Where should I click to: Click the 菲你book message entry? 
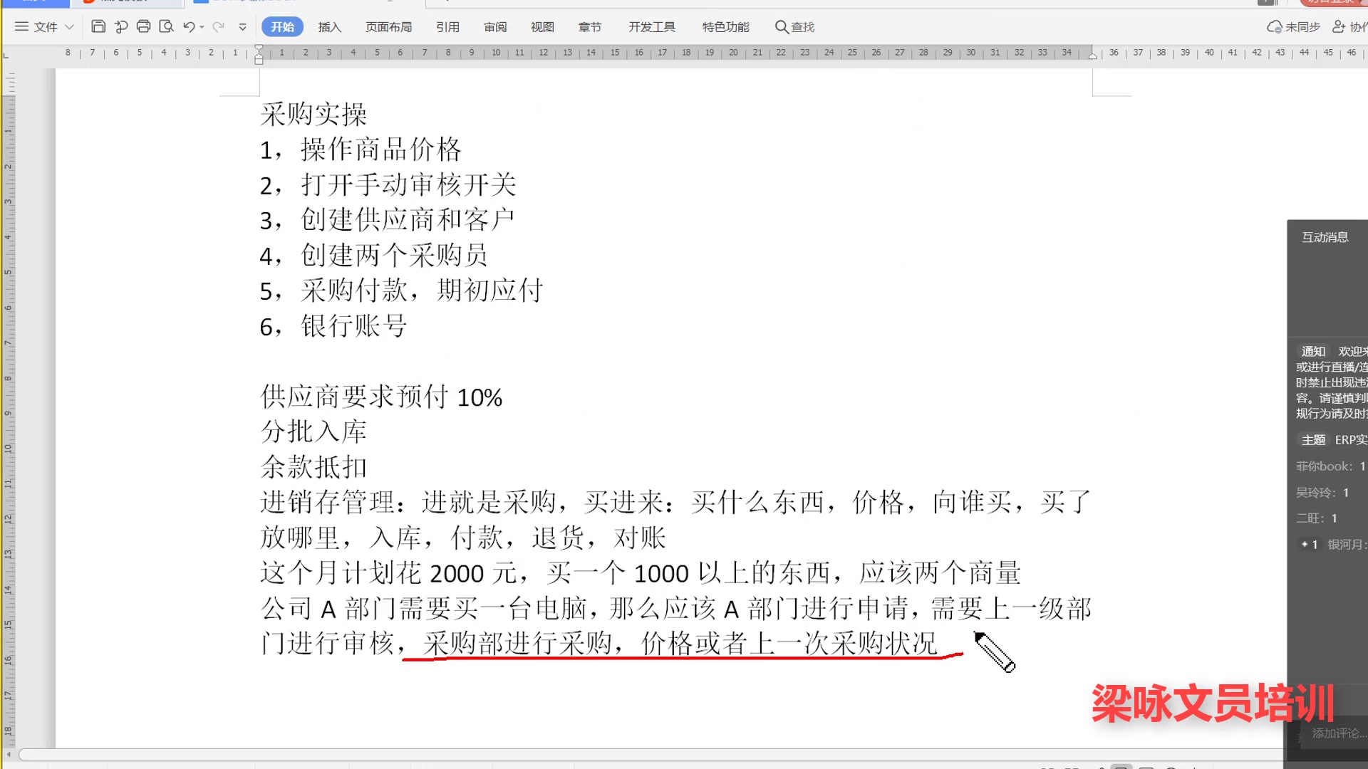coord(1331,466)
